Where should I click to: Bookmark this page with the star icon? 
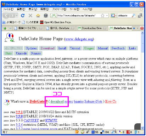(x=103, y=16)
